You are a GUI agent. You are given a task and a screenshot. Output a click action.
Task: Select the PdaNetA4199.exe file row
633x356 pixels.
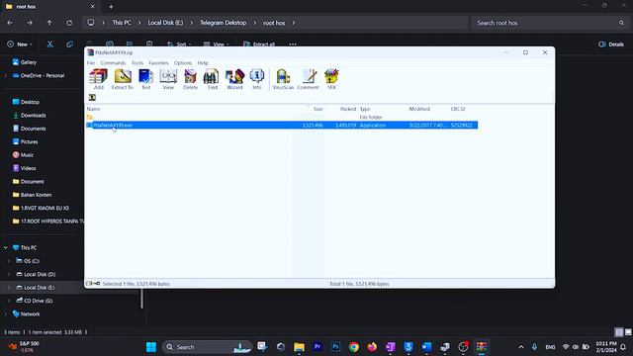[x=282, y=126]
